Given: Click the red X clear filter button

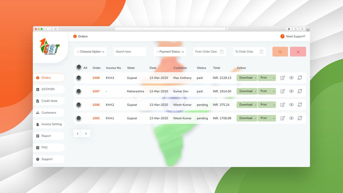Looking at the screenshot, I should tap(298, 52).
